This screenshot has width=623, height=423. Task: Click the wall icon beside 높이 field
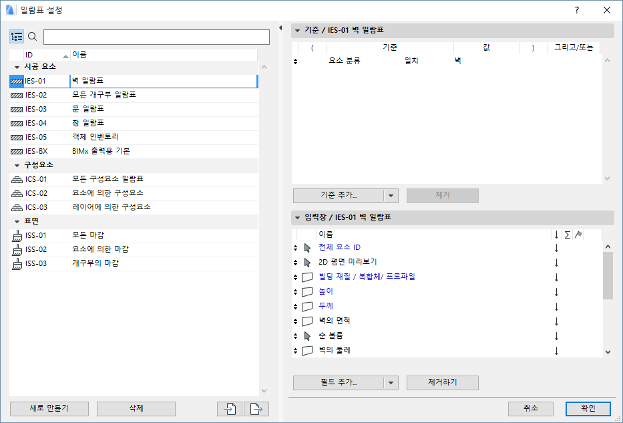click(x=307, y=292)
